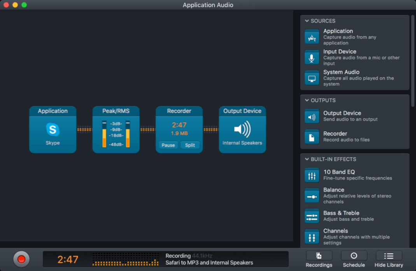Click the Recorder file icon in Outputs
Image resolution: width=416 pixels, height=271 pixels.
[312, 137]
